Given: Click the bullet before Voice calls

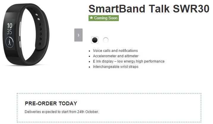Looking at the screenshot, I should 90,51.
